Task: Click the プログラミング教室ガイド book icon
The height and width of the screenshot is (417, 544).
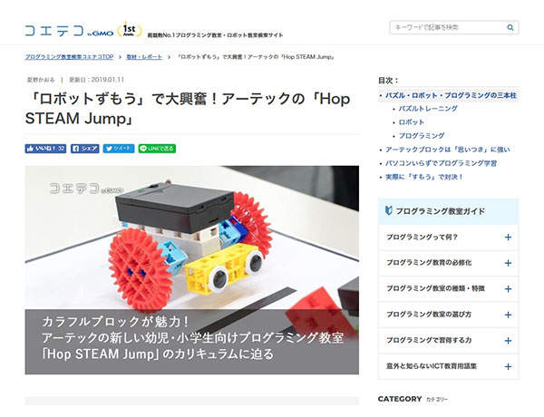Action: (389, 210)
